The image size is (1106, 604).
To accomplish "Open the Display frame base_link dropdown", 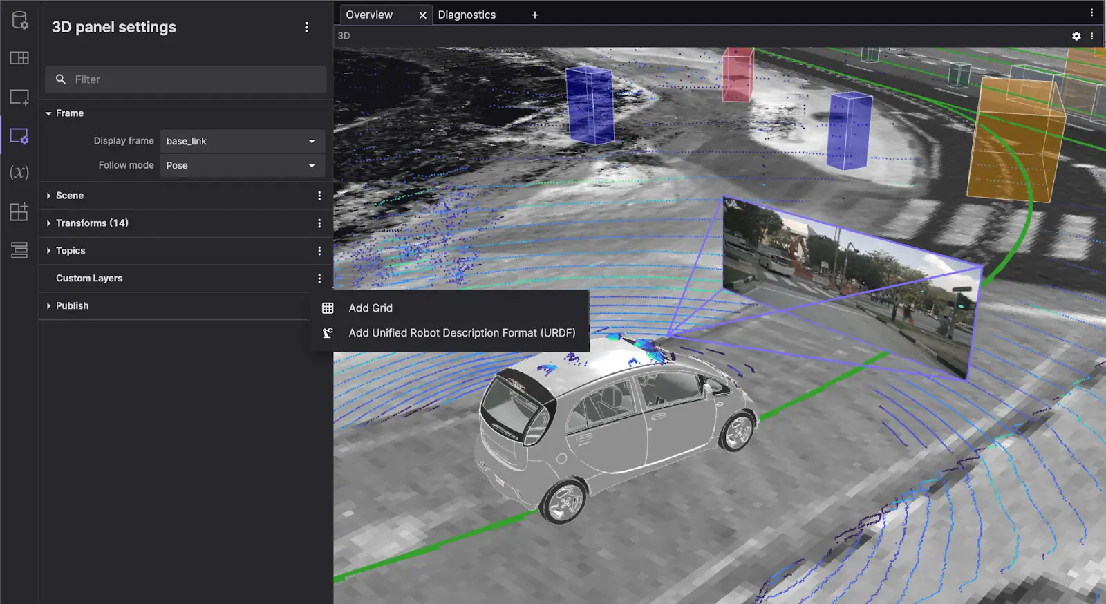I will (243, 141).
